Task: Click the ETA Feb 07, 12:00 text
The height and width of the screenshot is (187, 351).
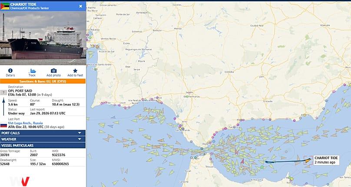Action: click(x=22, y=95)
